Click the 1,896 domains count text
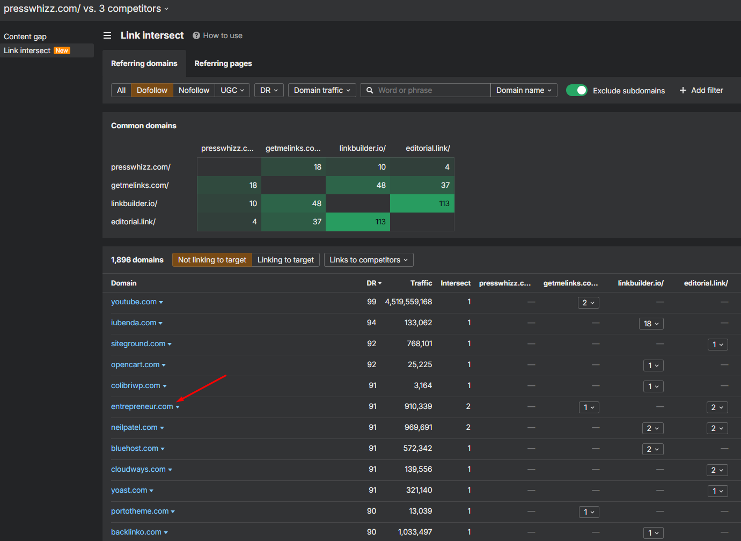Viewport: 741px width, 541px height. [137, 260]
